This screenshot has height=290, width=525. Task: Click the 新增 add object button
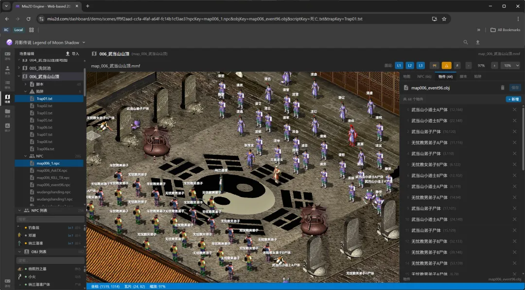[x=513, y=99]
